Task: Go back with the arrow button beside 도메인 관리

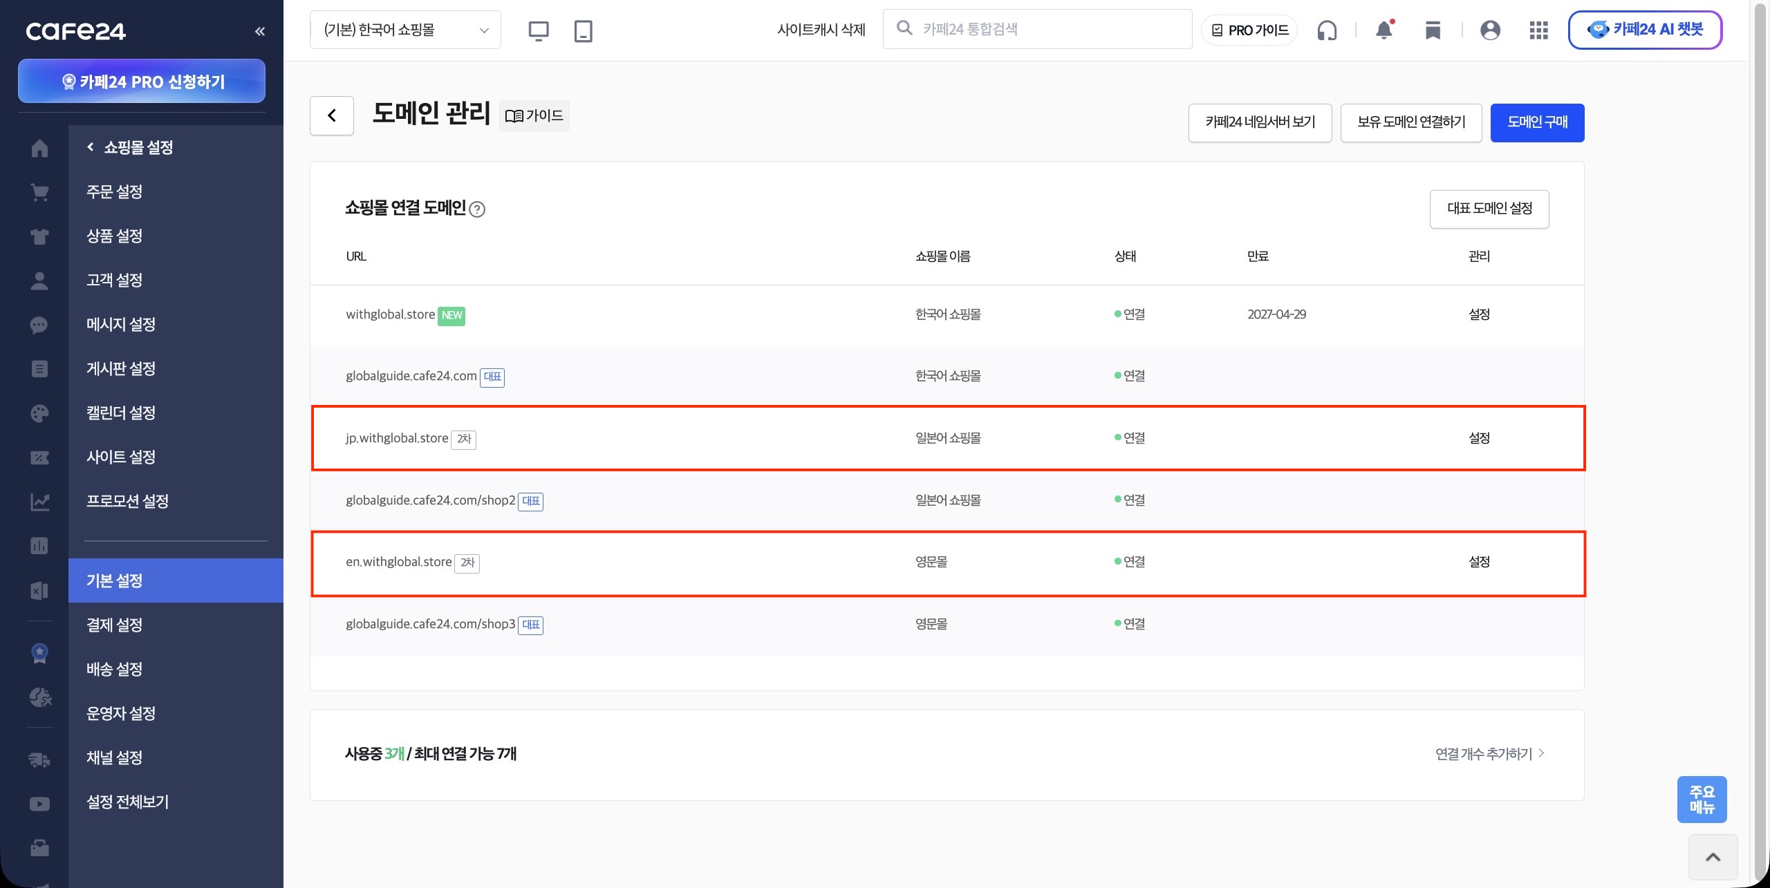Action: pyautogui.click(x=332, y=115)
